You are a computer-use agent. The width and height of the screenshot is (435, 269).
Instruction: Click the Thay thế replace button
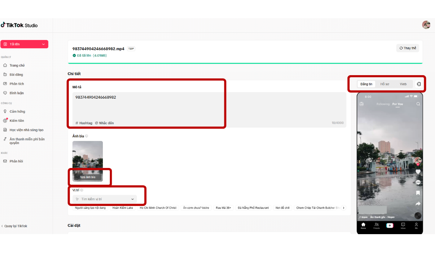[408, 48]
